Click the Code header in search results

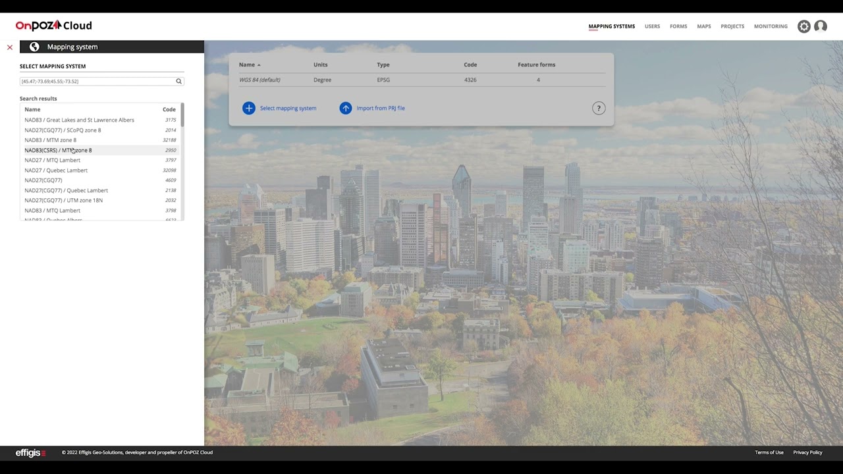pos(169,109)
